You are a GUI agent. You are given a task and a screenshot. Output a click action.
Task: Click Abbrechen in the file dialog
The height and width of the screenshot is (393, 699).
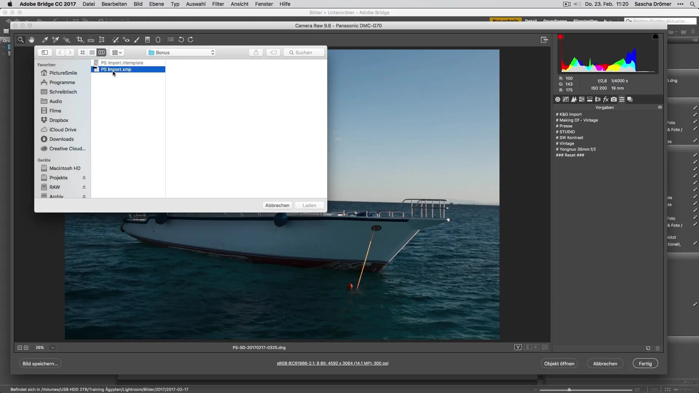[x=277, y=205]
